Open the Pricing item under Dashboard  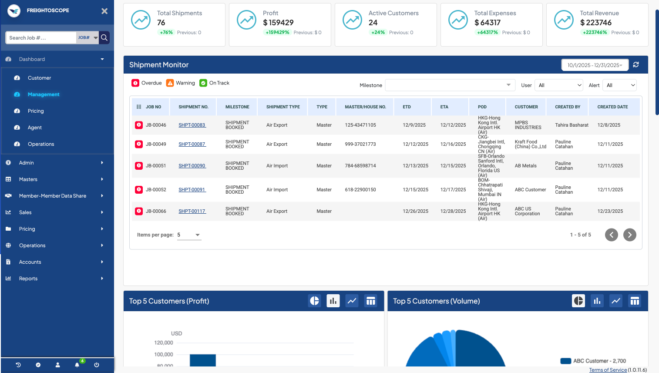[x=36, y=111]
